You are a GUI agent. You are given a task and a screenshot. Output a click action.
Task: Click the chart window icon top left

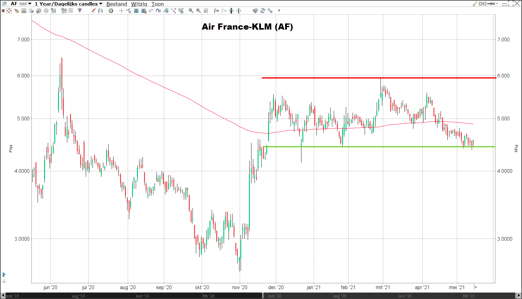[x=4, y=4]
